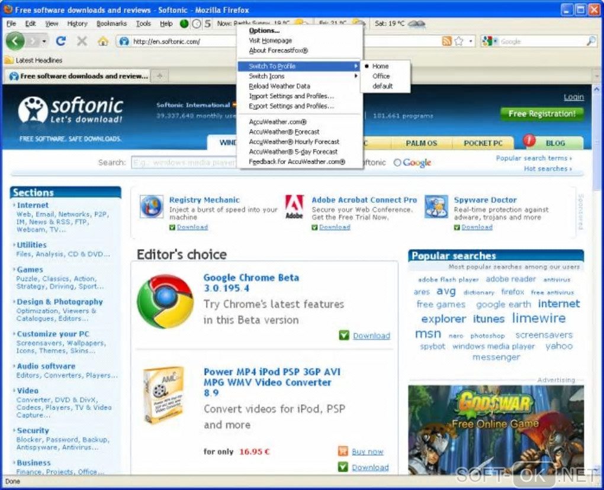The width and height of the screenshot is (604, 490).
Task: Open the Bookmarks menu
Action: 111,24
